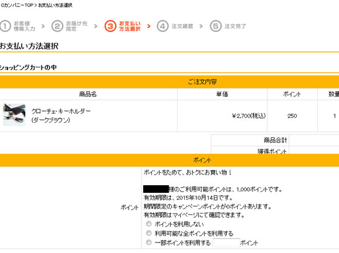Click the partial points input field

(226, 242)
